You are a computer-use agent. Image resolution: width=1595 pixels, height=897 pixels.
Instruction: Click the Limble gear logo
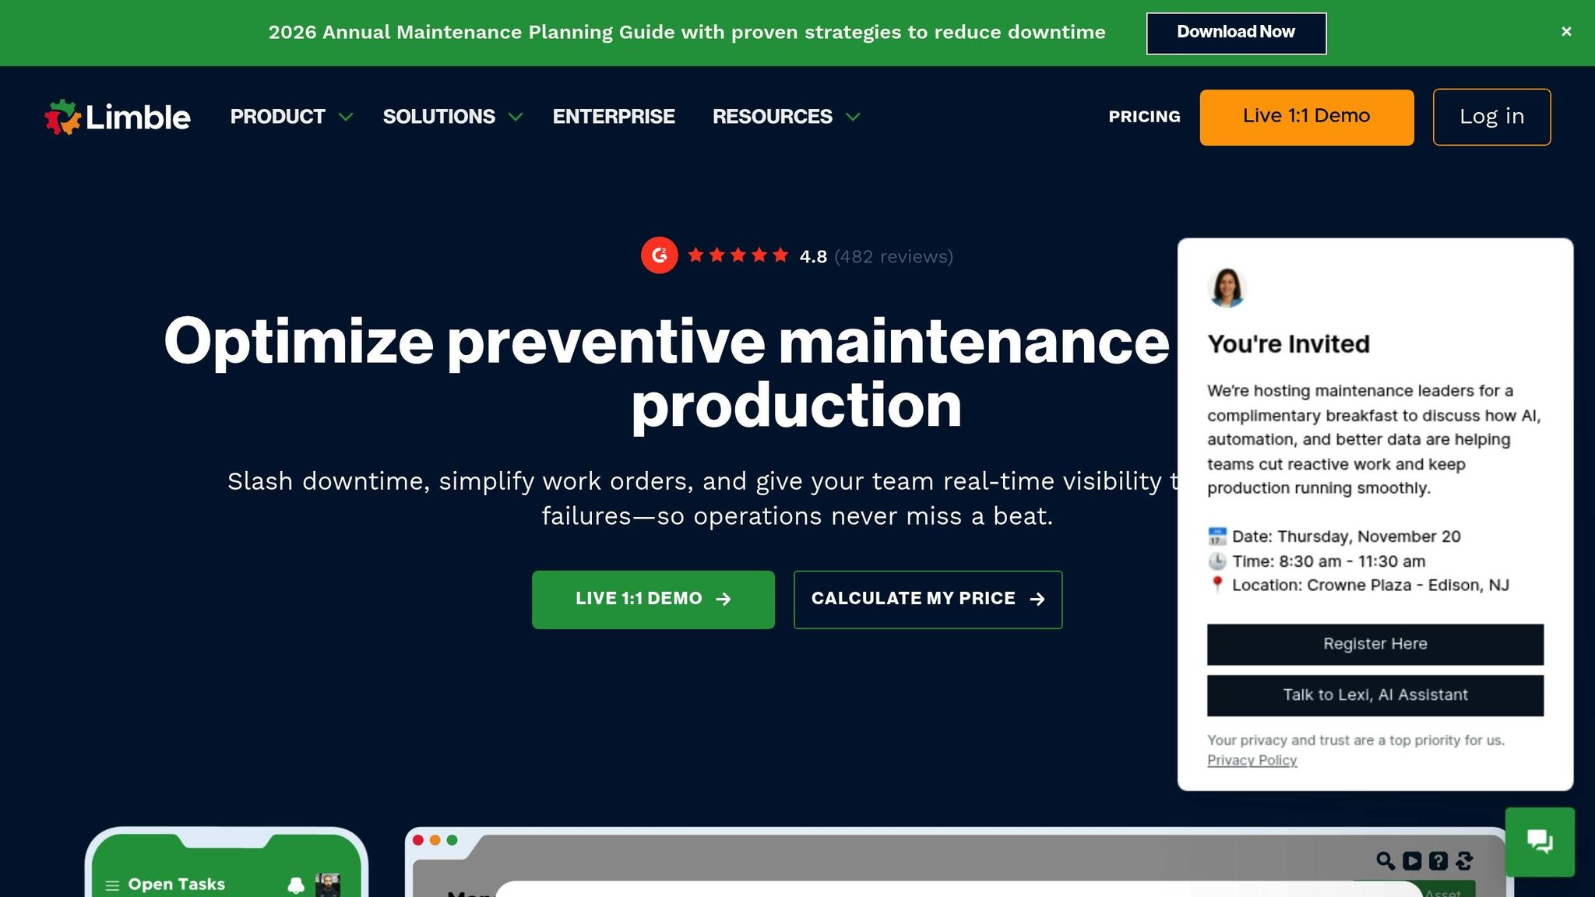click(62, 117)
